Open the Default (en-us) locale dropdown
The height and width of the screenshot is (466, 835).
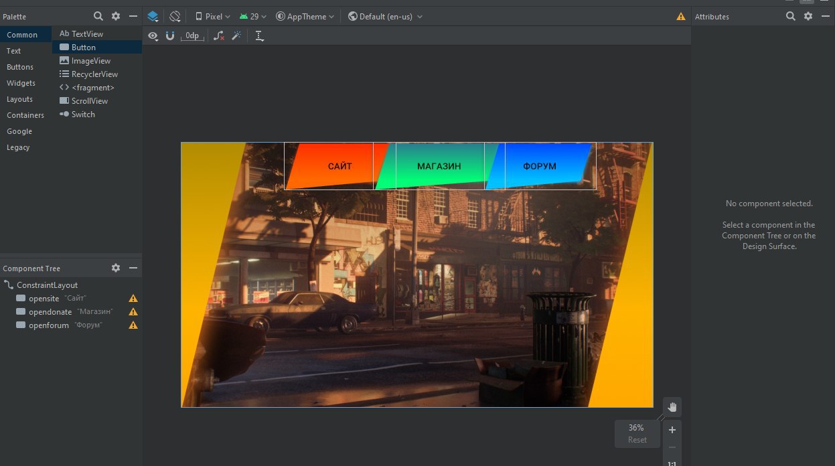pyautogui.click(x=385, y=16)
